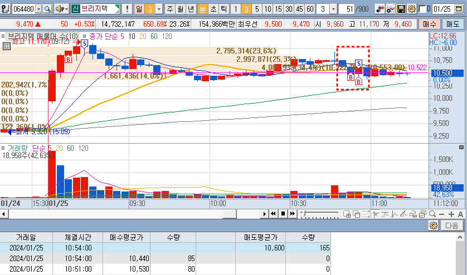Open gear settings icon next to 다음 button

click(434, 225)
